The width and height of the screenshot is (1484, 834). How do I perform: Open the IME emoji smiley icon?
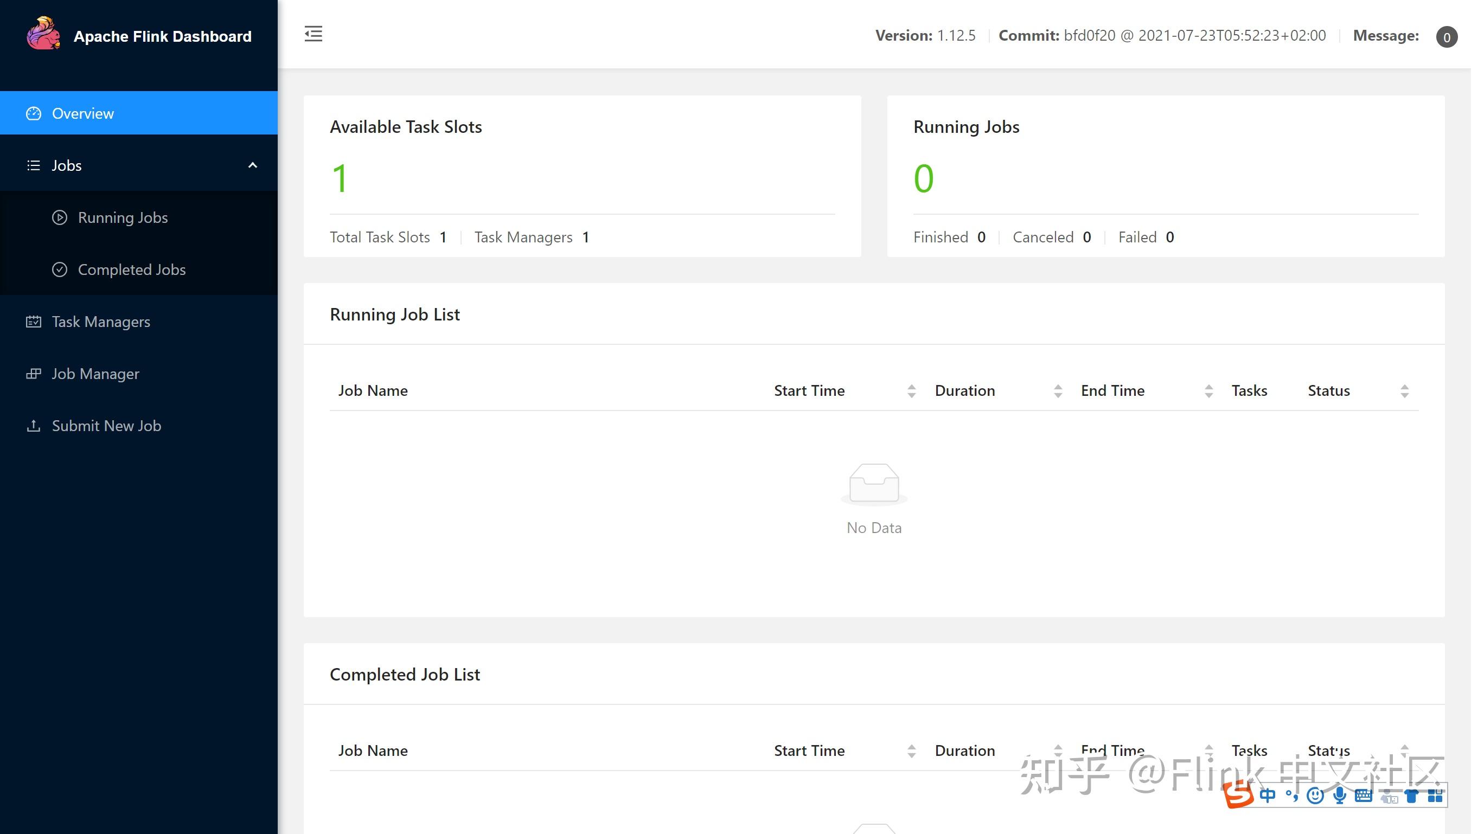1315,795
